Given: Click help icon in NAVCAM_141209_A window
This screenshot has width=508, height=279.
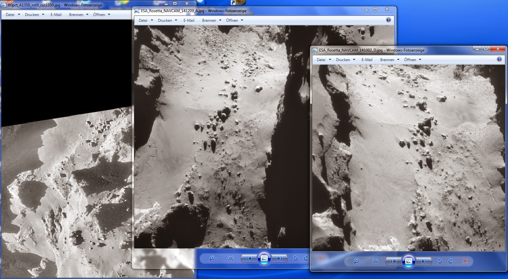Looking at the screenshot, I should [x=389, y=20].
